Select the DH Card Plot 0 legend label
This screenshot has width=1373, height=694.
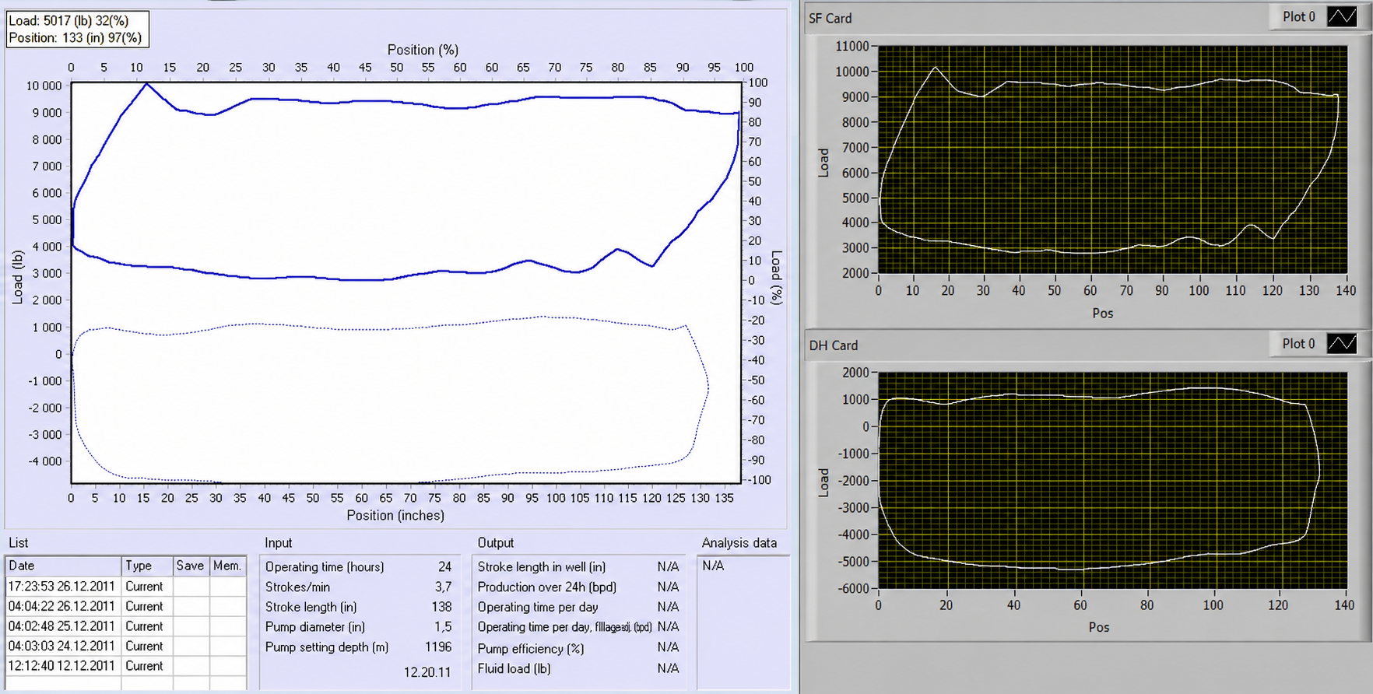click(1298, 343)
